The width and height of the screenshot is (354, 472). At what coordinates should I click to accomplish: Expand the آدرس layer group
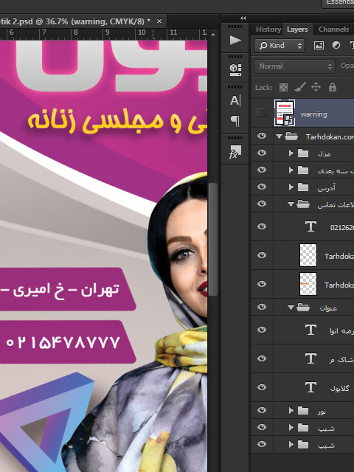(291, 187)
